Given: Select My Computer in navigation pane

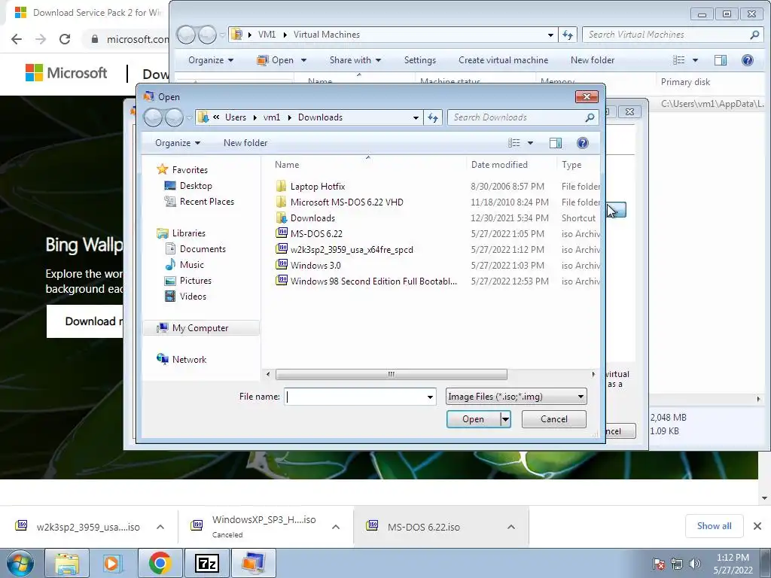Looking at the screenshot, I should click(200, 328).
